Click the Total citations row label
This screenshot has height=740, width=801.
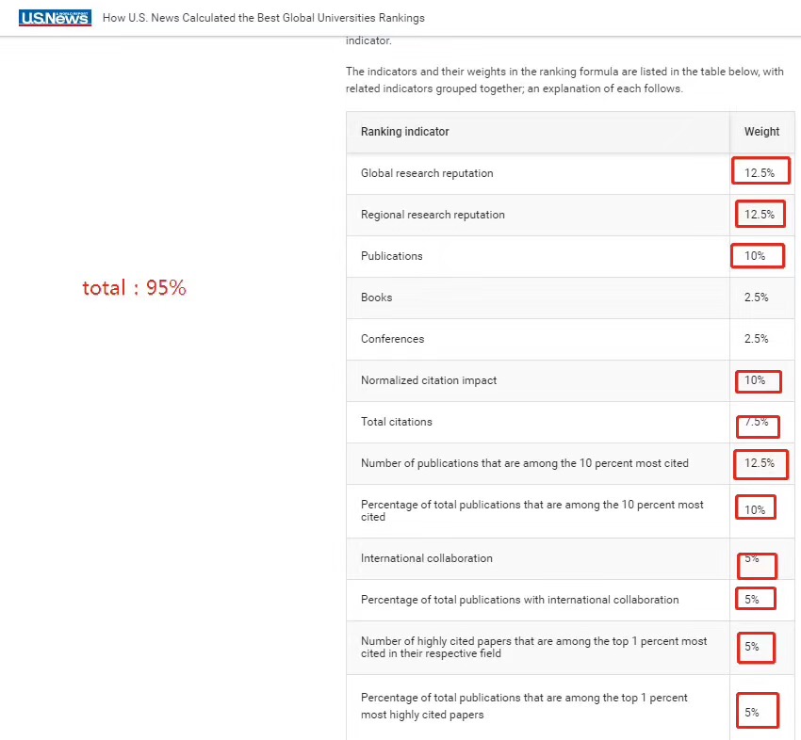click(x=397, y=422)
